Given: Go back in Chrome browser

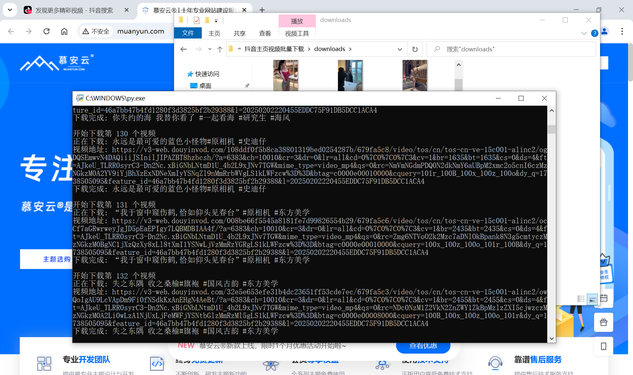Looking at the screenshot, I should pos(11,31).
